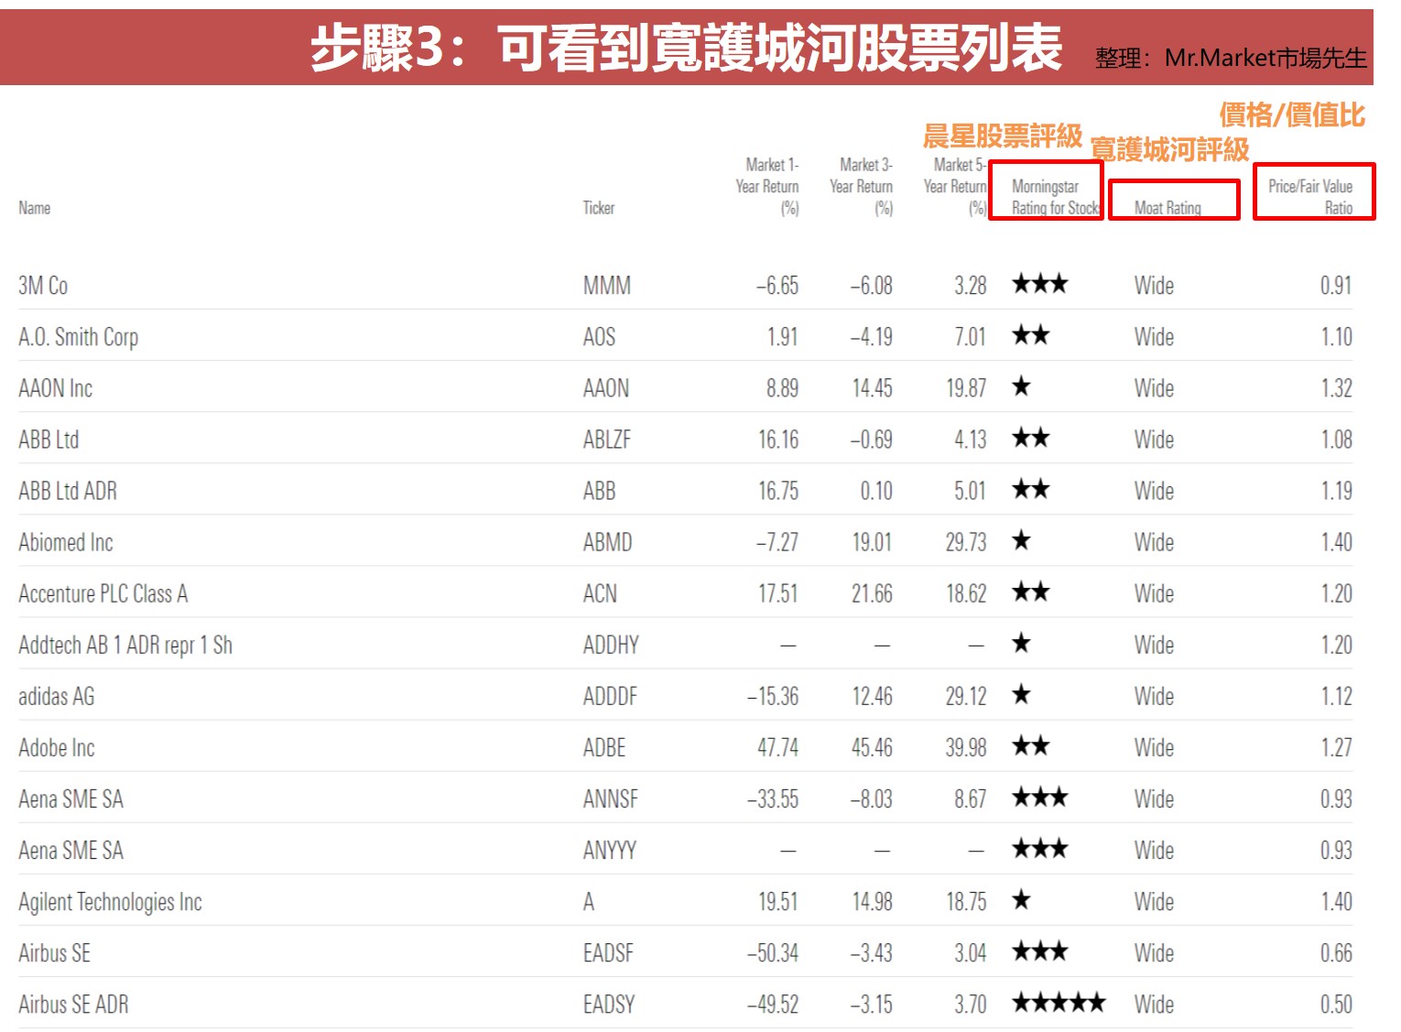1401x1032 pixels.
Task: Click ticker symbol MMM
Action: click(606, 286)
